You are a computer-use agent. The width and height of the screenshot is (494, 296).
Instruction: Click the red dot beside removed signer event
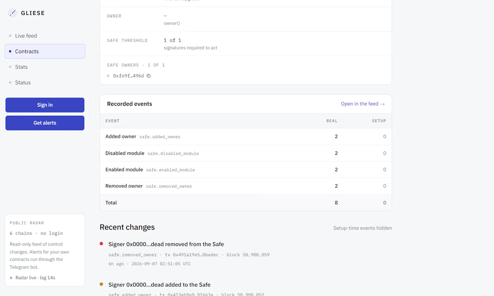101,244
